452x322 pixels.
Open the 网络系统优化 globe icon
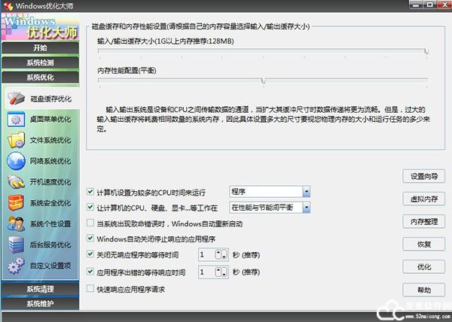click(x=16, y=161)
